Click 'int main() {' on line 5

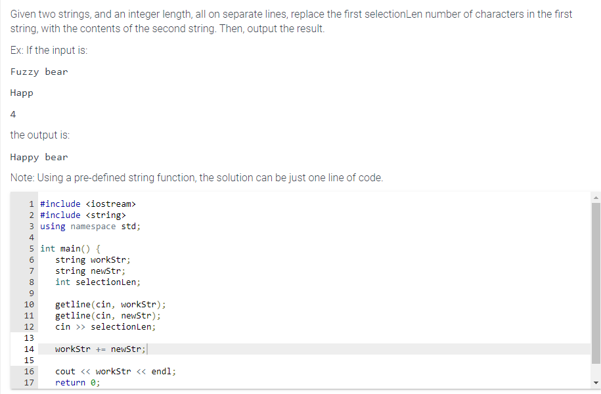[x=70, y=249]
